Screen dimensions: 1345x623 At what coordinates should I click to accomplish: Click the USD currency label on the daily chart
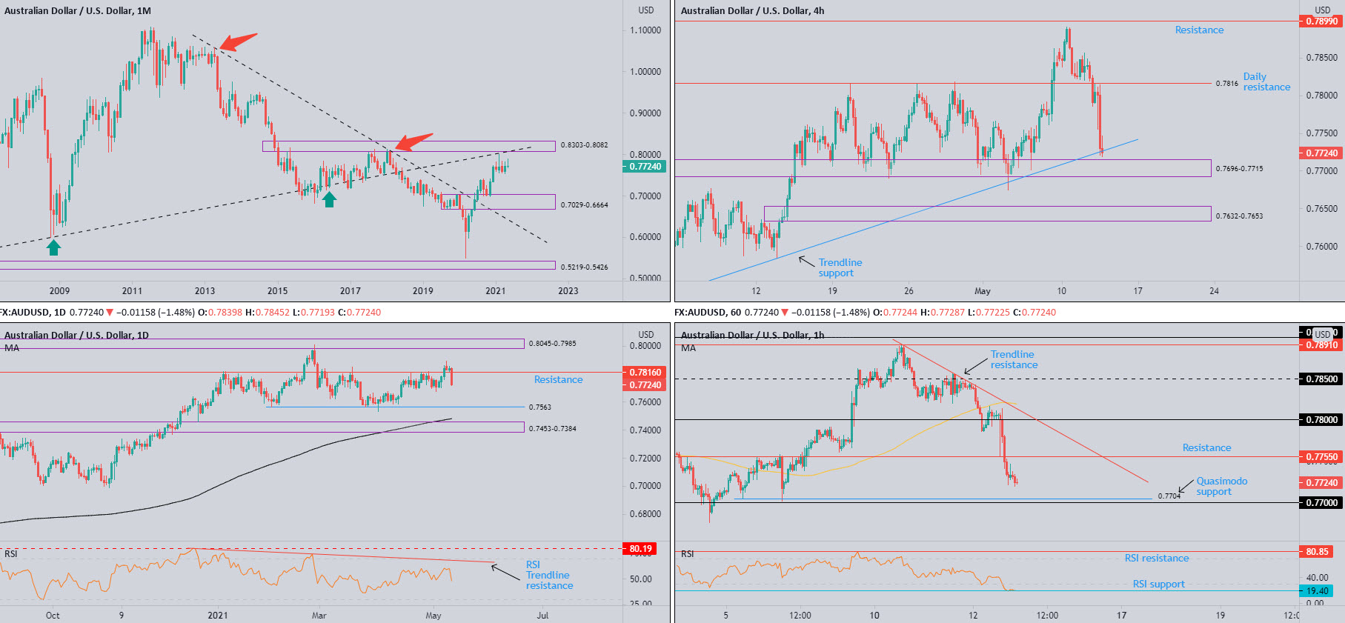tap(646, 335)
